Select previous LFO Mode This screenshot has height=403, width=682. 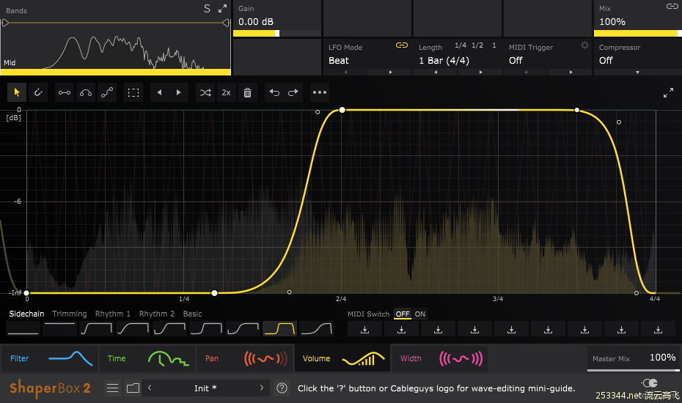pos(346,72)
